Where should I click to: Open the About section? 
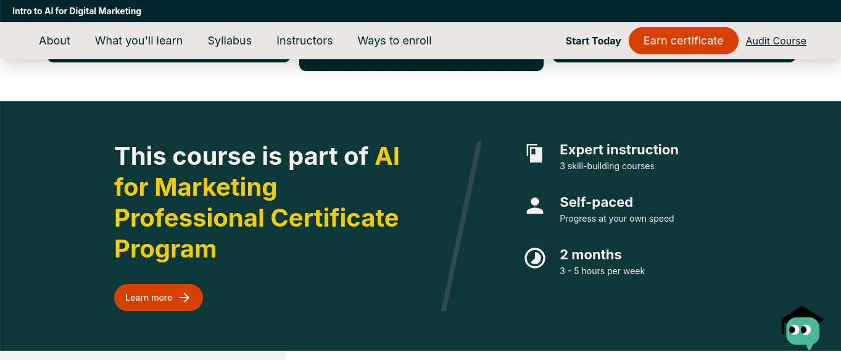tap(54, 41)
